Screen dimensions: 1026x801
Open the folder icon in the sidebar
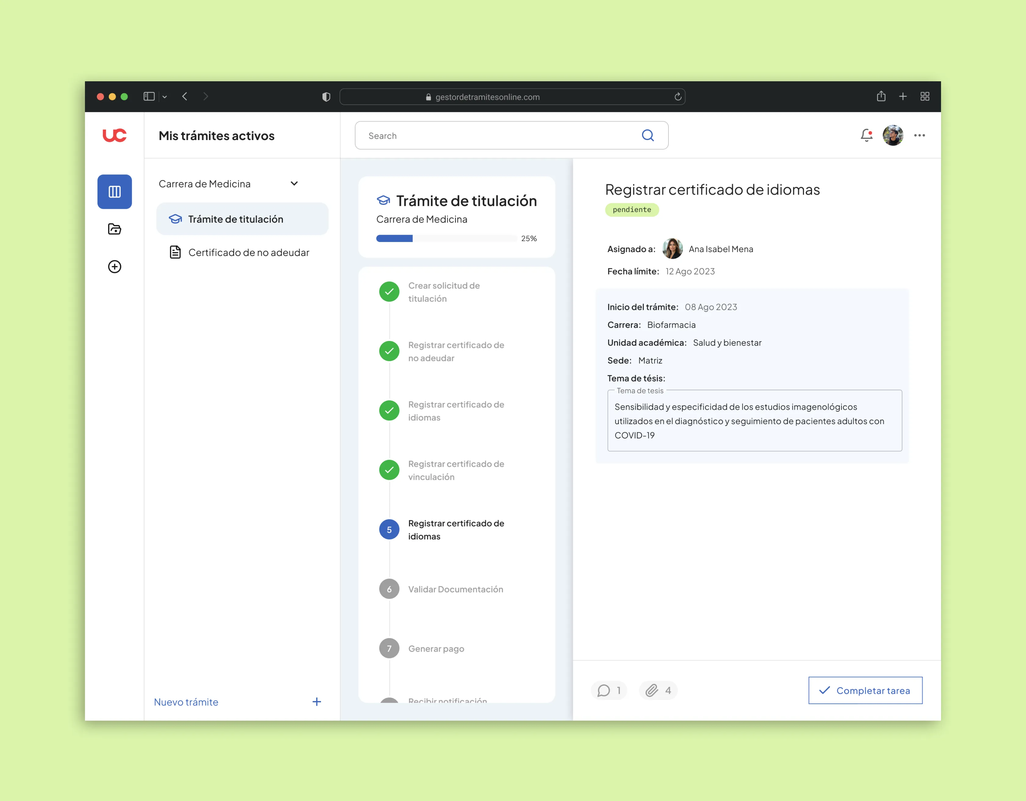point(114,229)
